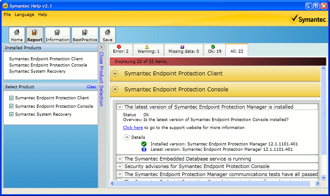This screenshot has height=196, width=330.
Task: Click the Status Ok text
Action: pos(136,114)
